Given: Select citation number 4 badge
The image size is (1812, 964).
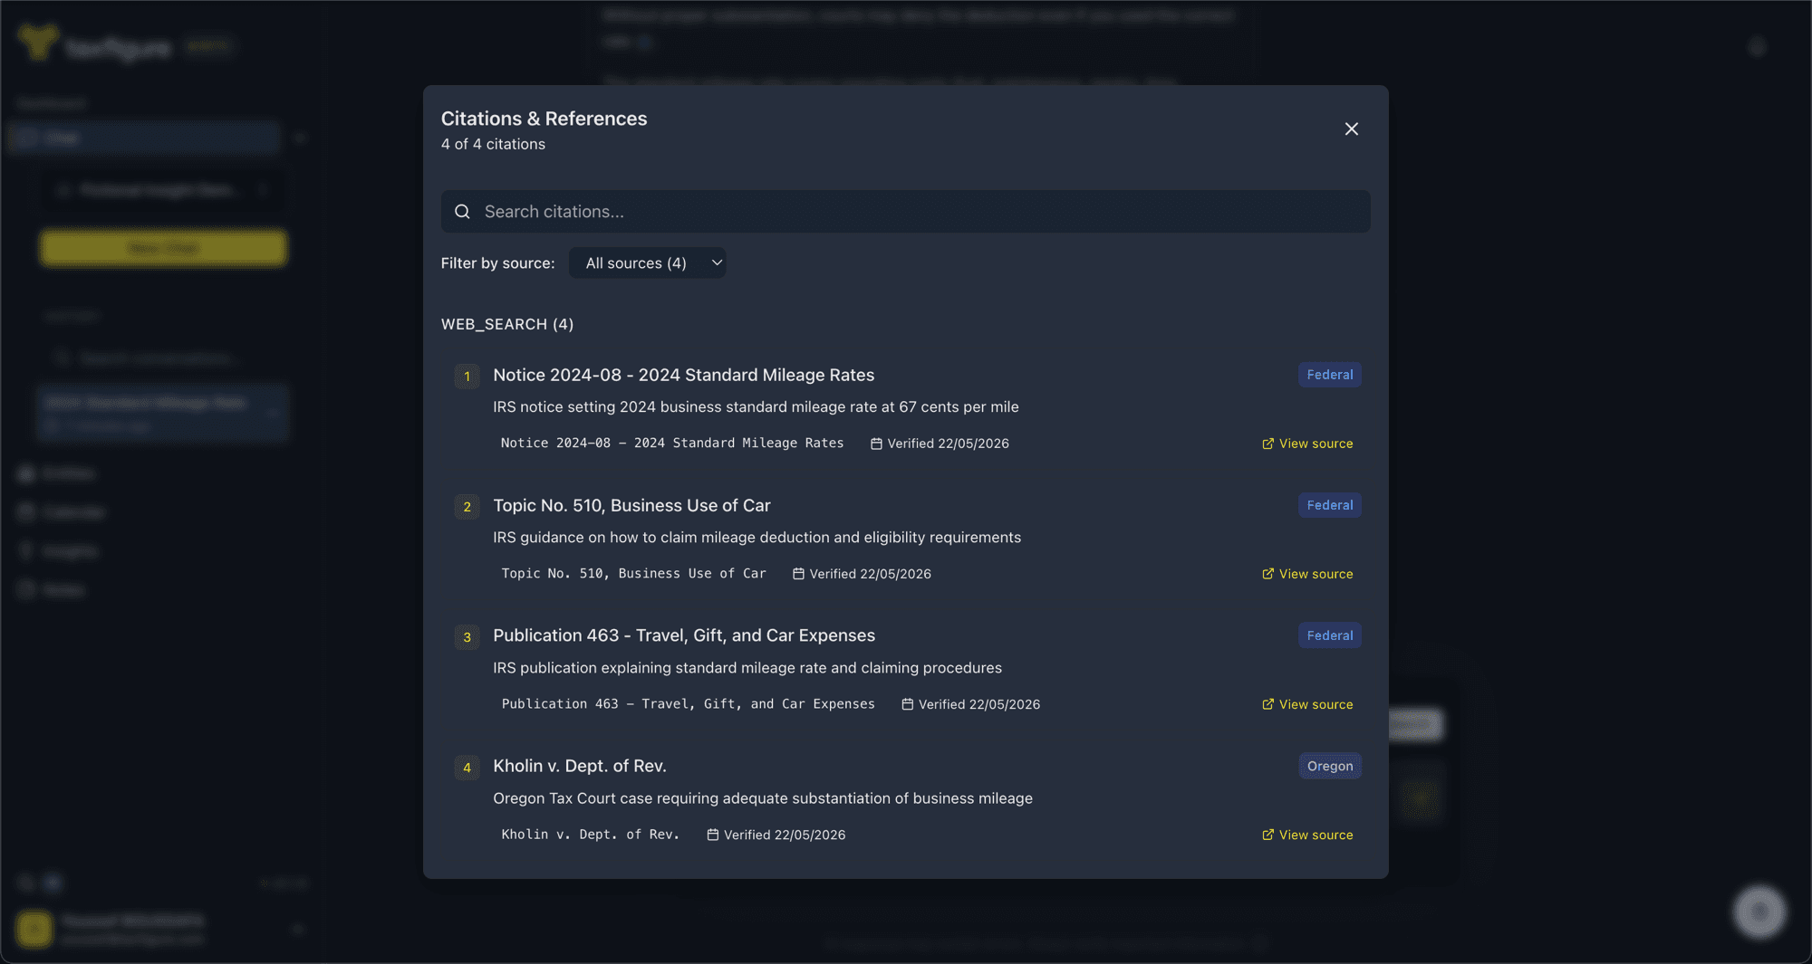Looking at the screenshot, I should click(x=467, y=768).
